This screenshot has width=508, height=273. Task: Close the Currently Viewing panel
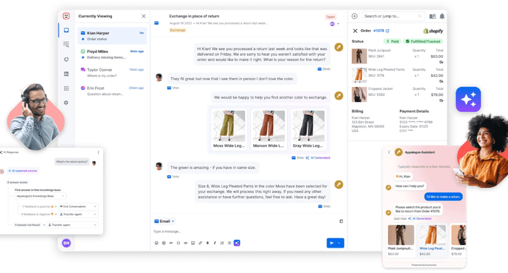pyautogui.click(x=144, y=17)
